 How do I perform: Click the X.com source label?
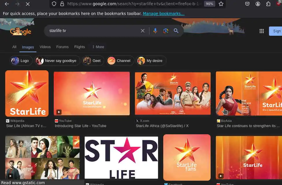point(144,121)
